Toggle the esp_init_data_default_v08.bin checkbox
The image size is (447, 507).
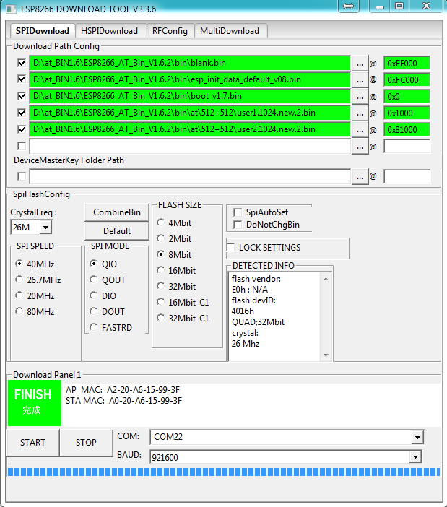tap(22, 79)
